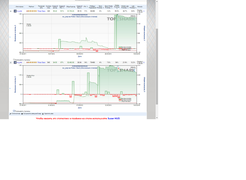
Task: Open the Poker Stars link in the first row
Action: (x=41, y=11)
